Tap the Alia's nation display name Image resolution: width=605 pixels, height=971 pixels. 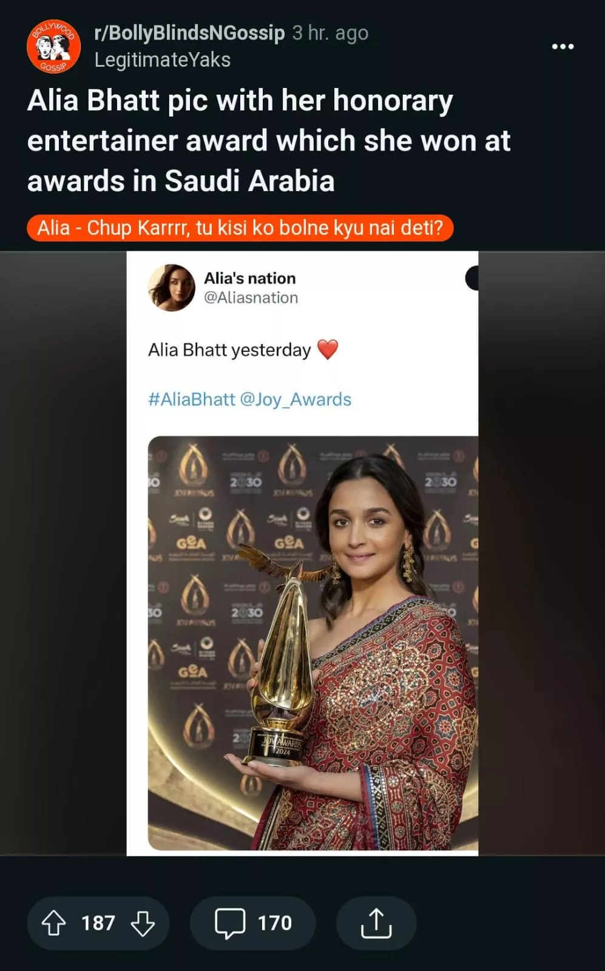pos(250,278)
